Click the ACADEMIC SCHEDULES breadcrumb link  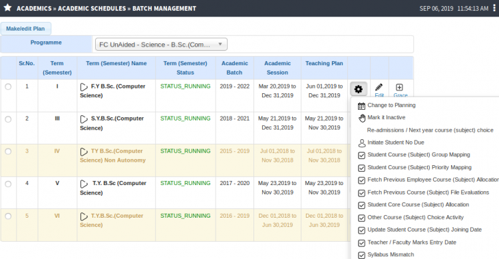[92, 8]
